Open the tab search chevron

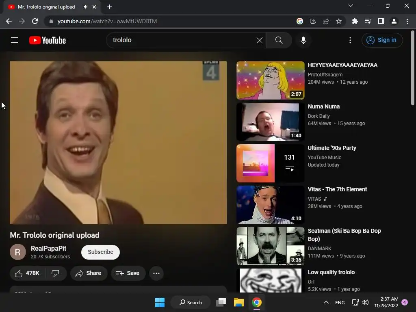[x=351, y=6]
